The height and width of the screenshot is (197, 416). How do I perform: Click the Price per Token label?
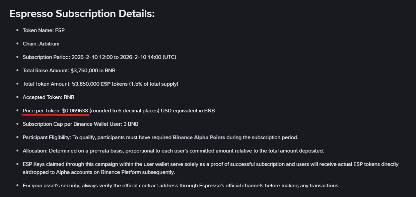42,111
